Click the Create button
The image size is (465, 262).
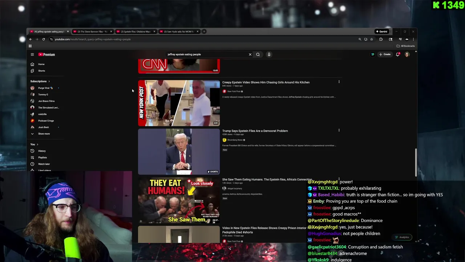pos(385,55)
